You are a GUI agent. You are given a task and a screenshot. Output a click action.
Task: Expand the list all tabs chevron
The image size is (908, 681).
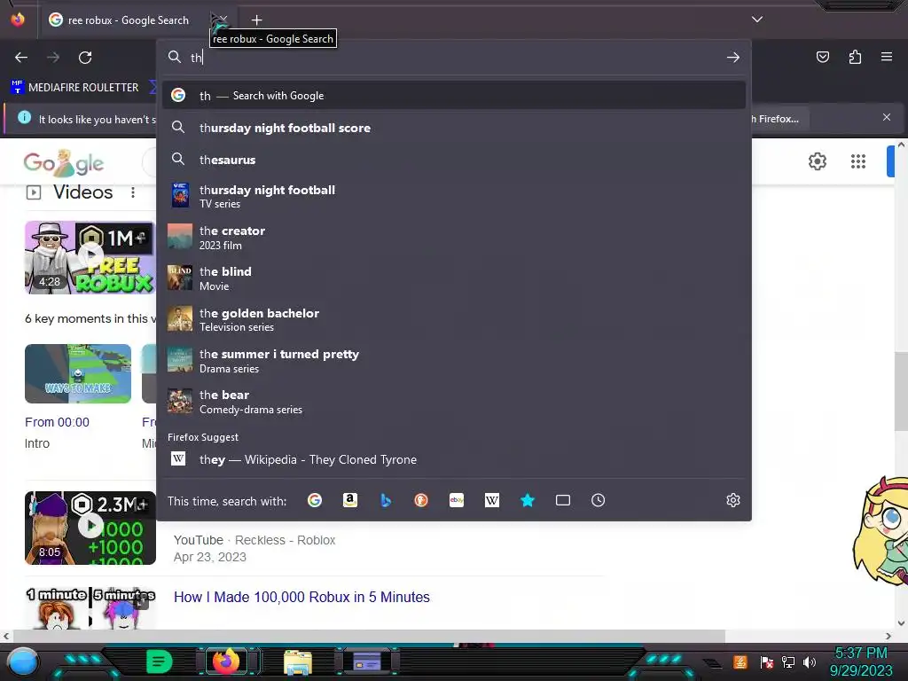(x=757, y=20)
